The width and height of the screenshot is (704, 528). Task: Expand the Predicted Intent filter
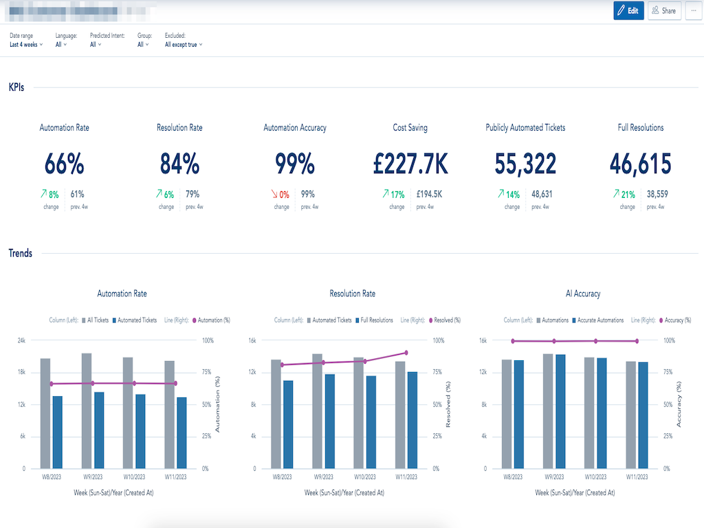[x=96, y=45]
